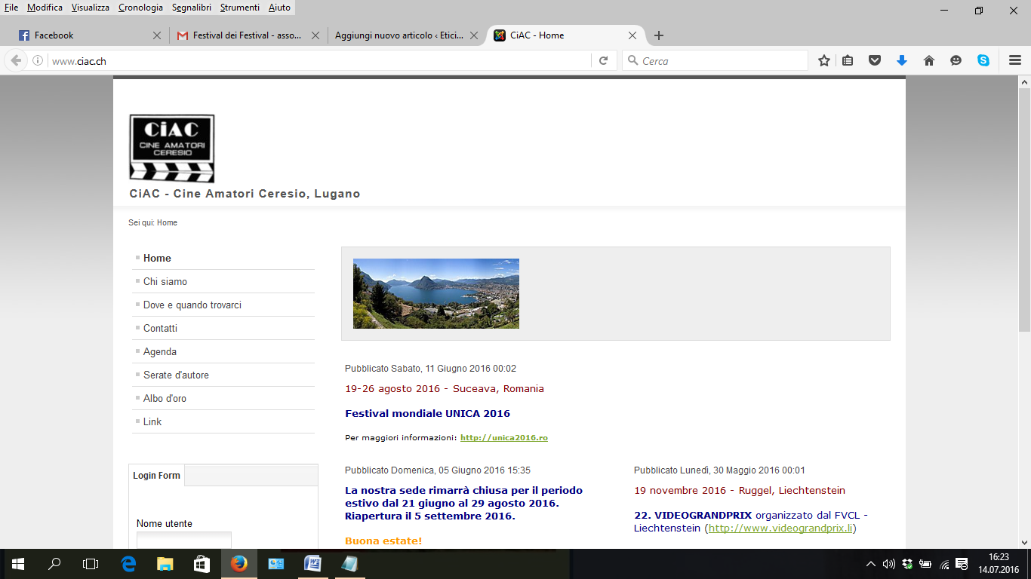Screen dimensions: 1031x579
Task: Click the Skype toolbar icon
Action: pyautogui.click(x=983, y=61)
